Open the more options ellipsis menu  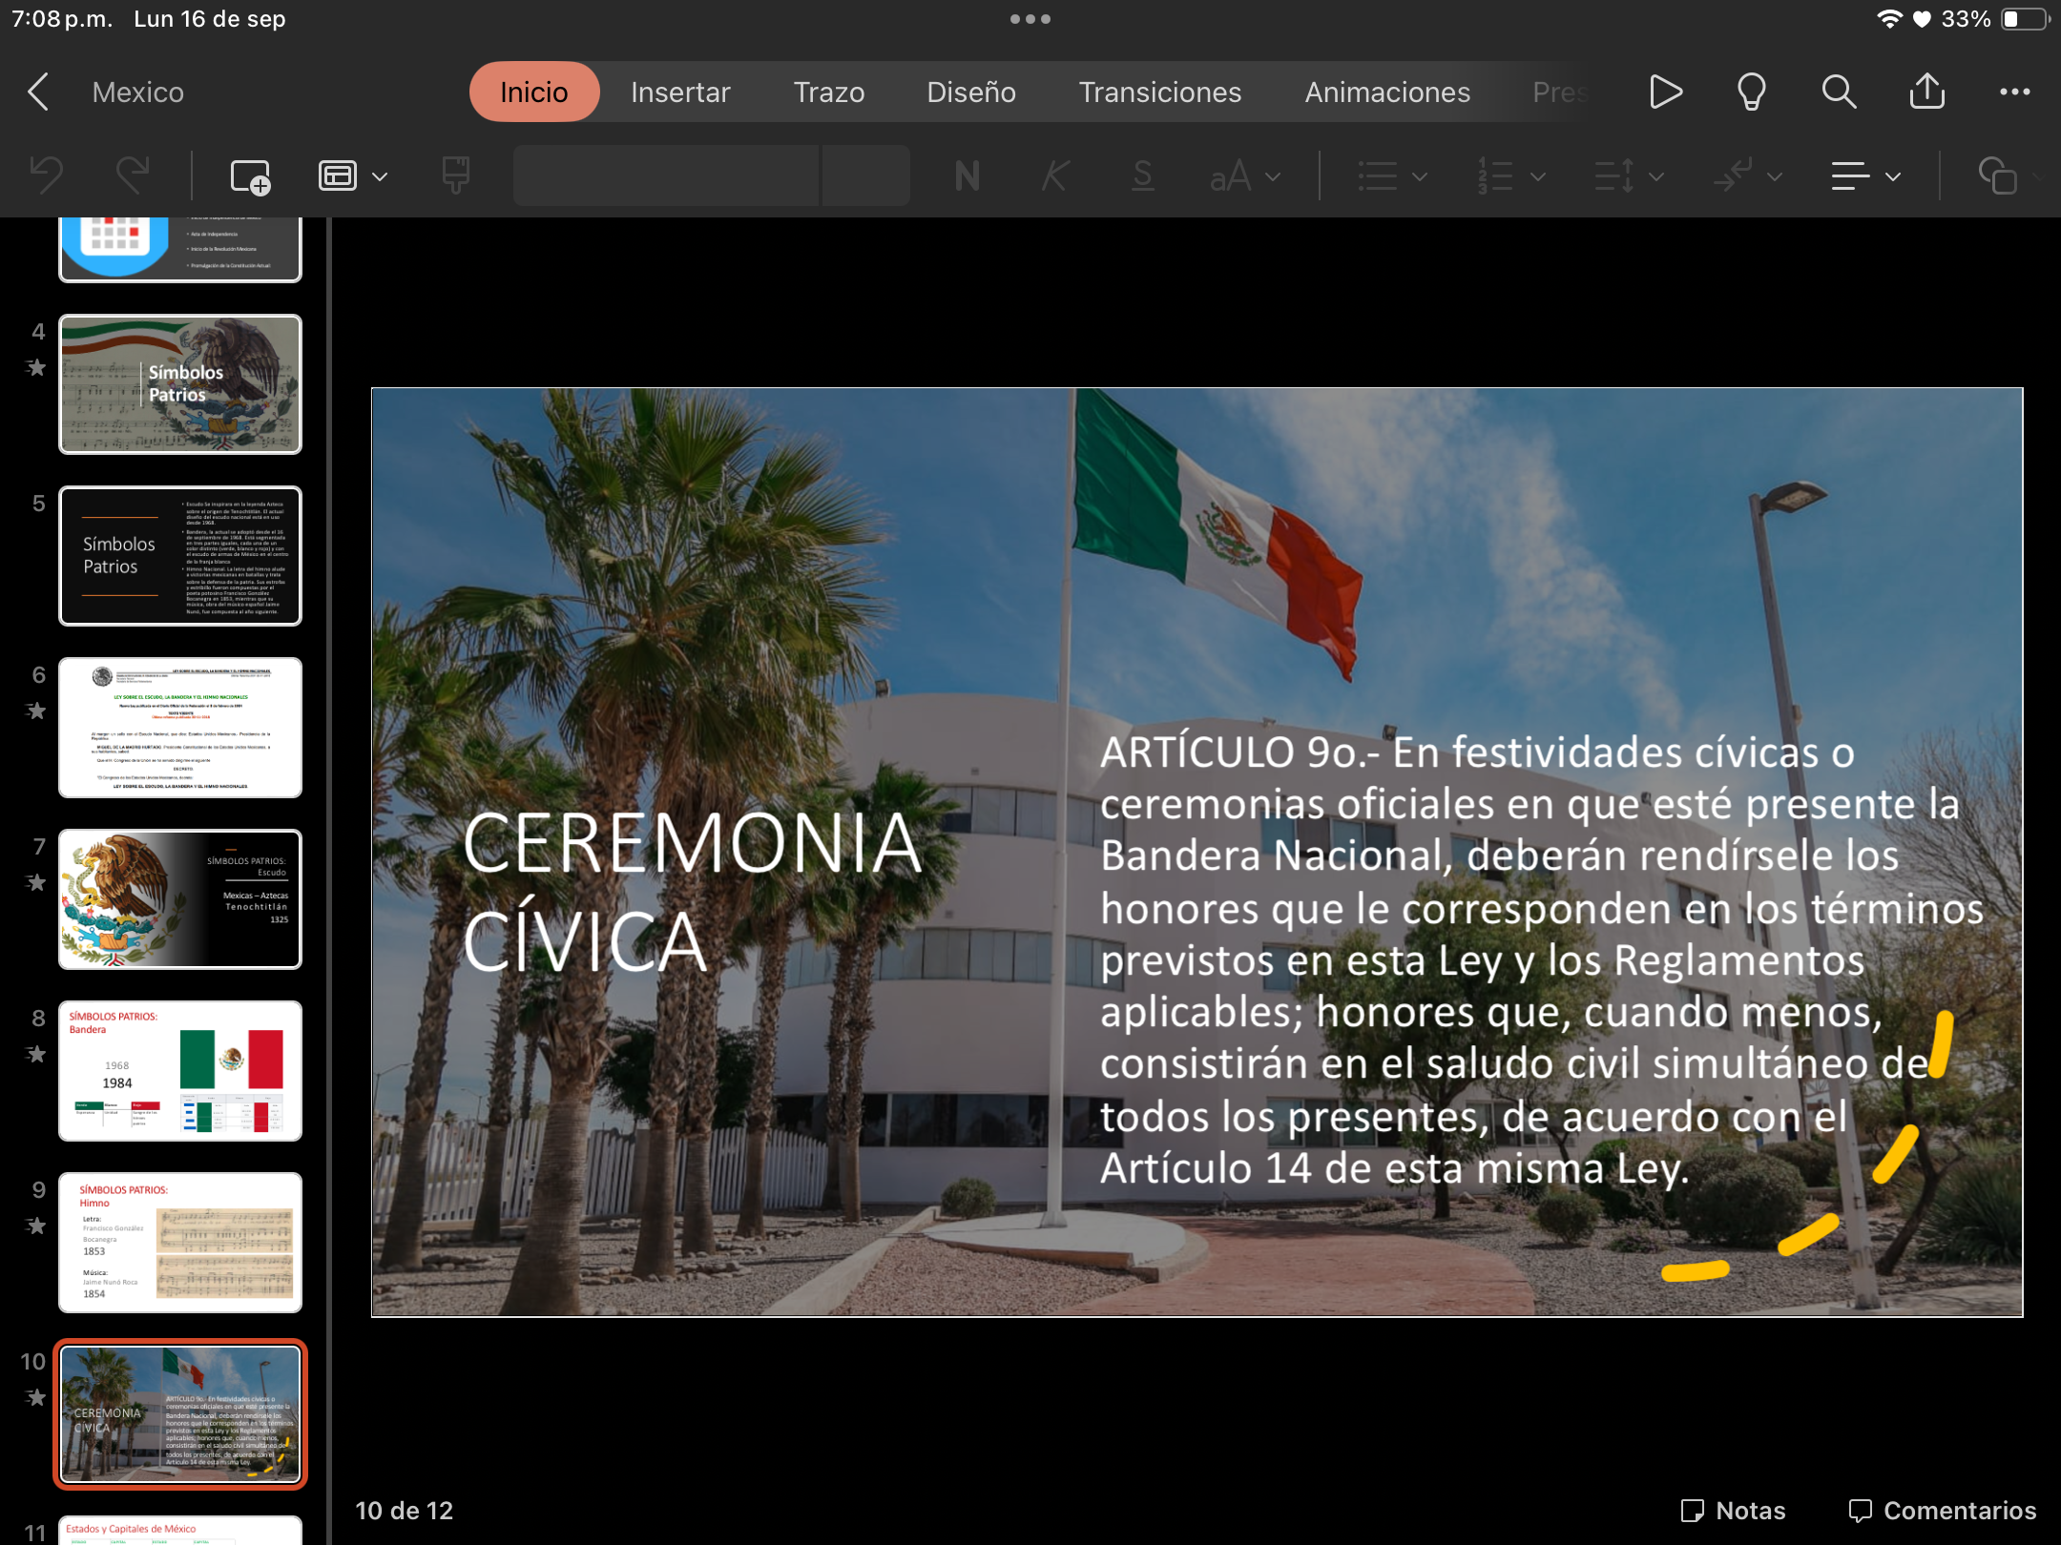(2015, 93)
